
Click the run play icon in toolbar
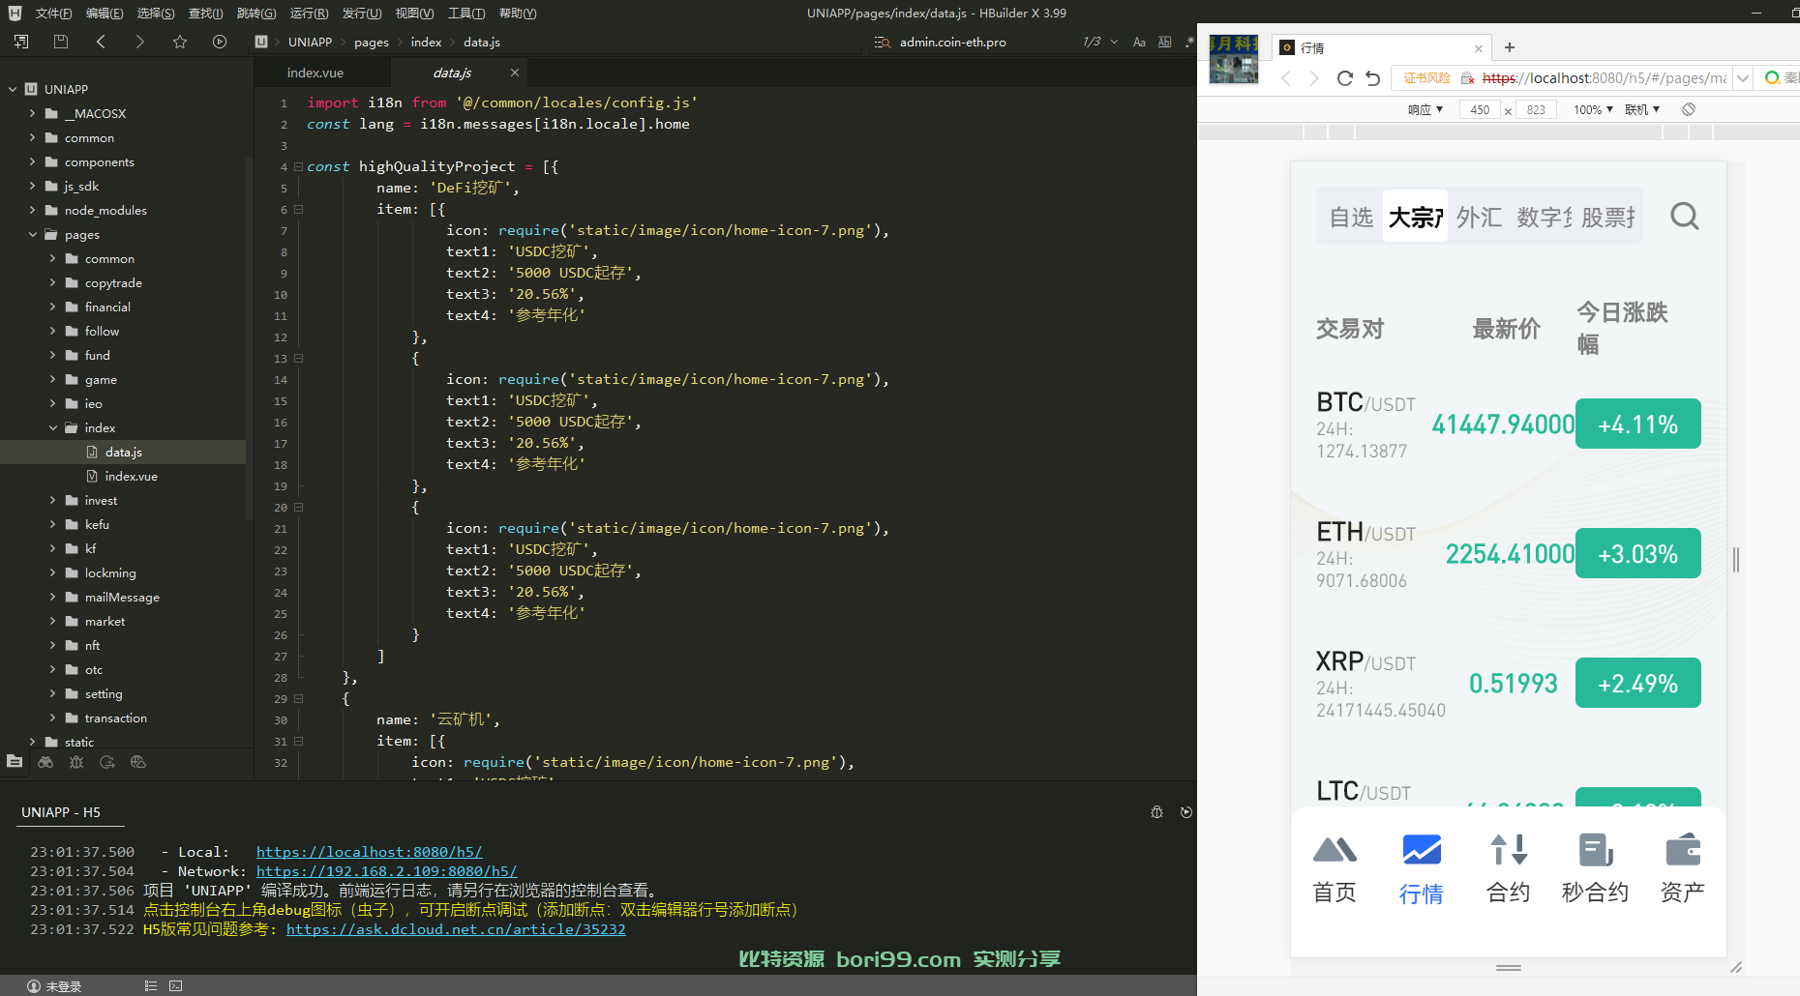pyautogui.click(x=220, y=42)
